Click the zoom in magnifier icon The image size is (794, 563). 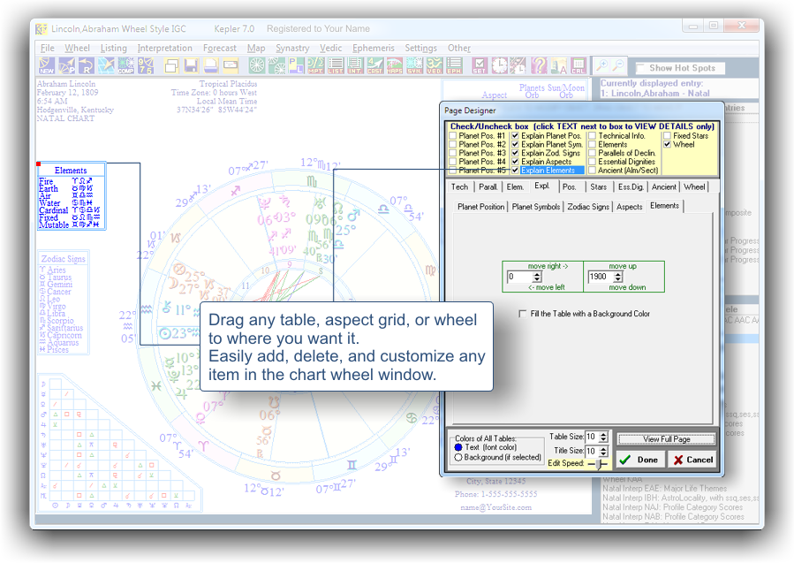[601, 66]
